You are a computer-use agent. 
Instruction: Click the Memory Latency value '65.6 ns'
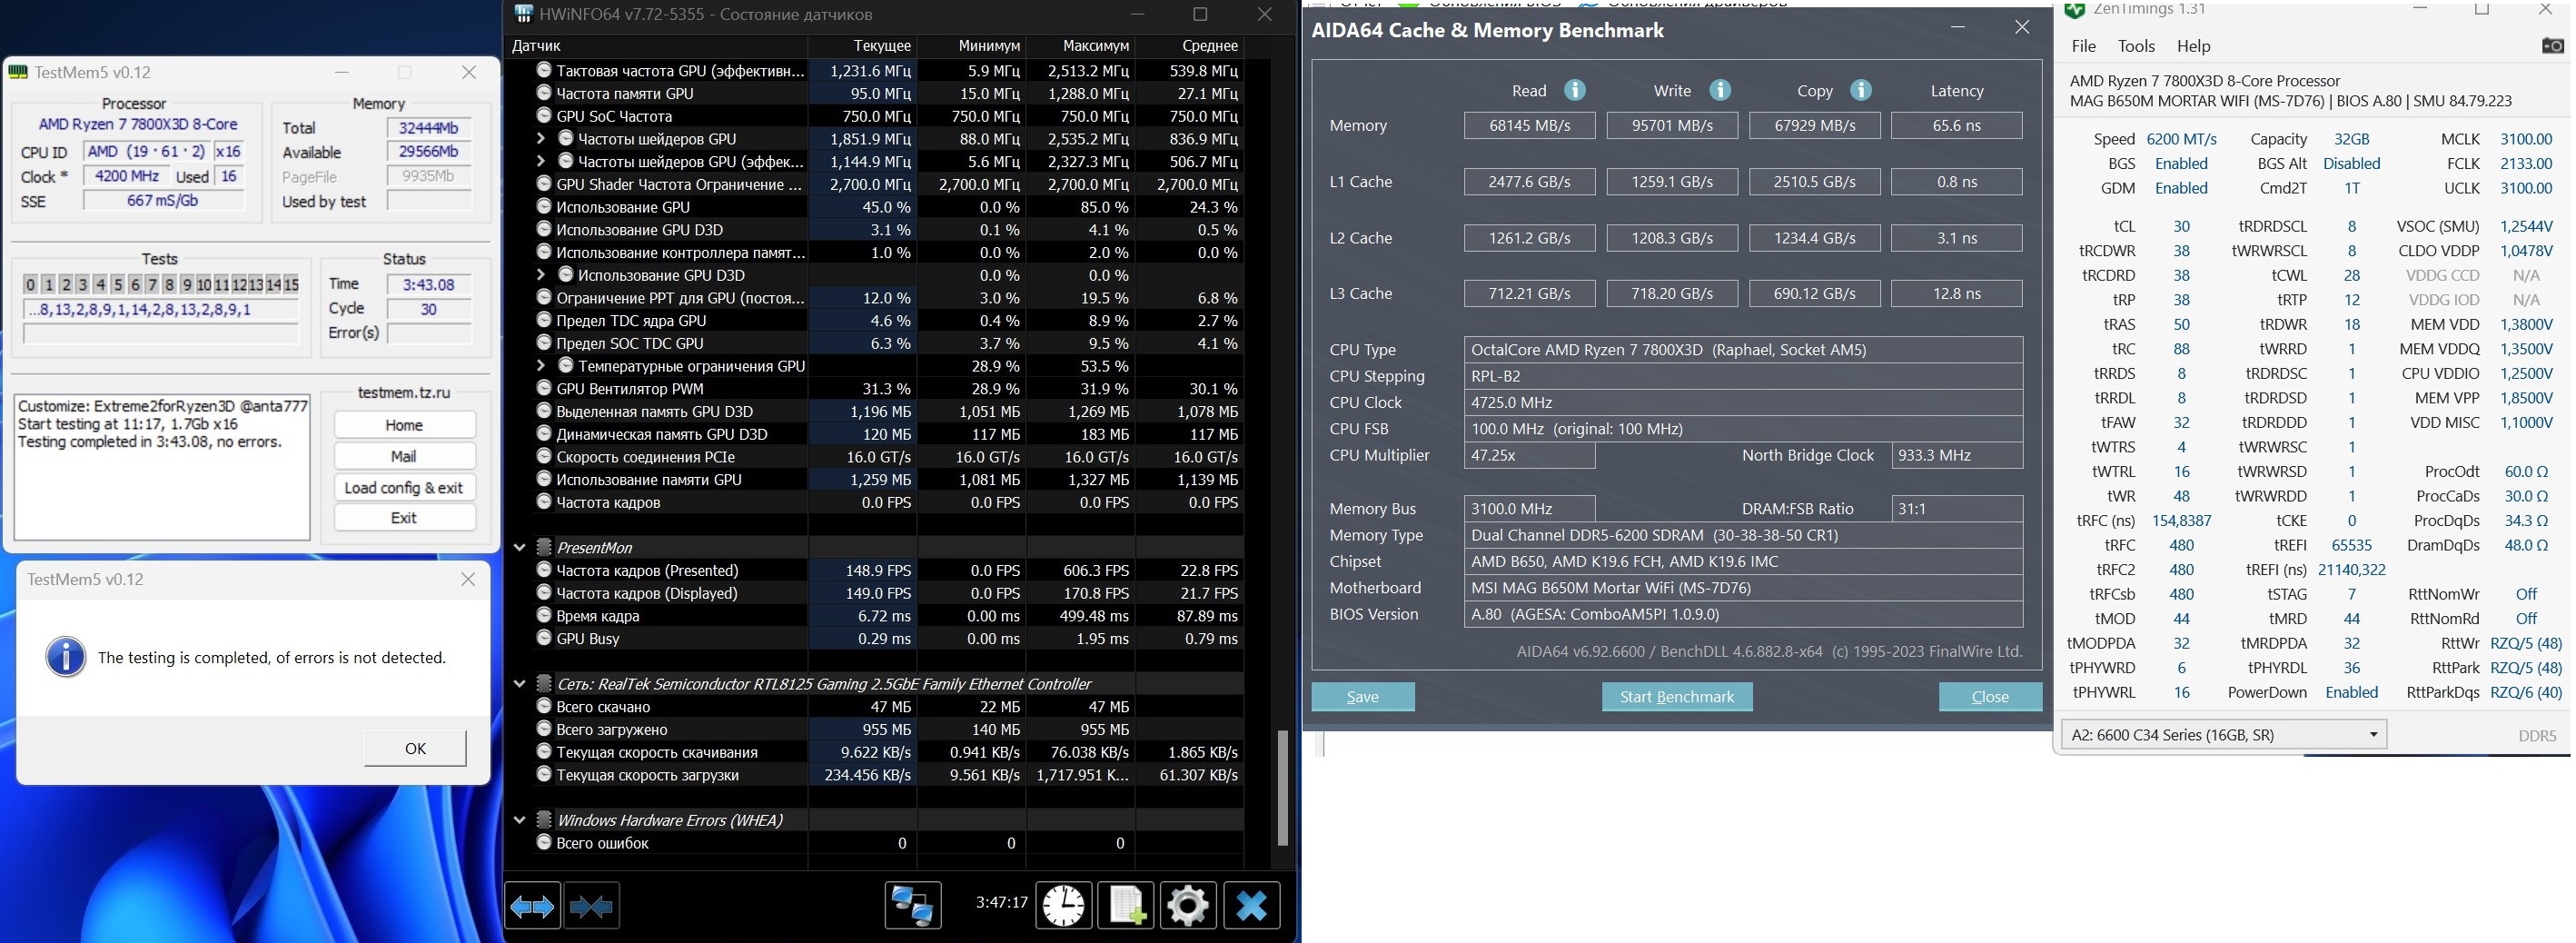tap(1956, 125)
